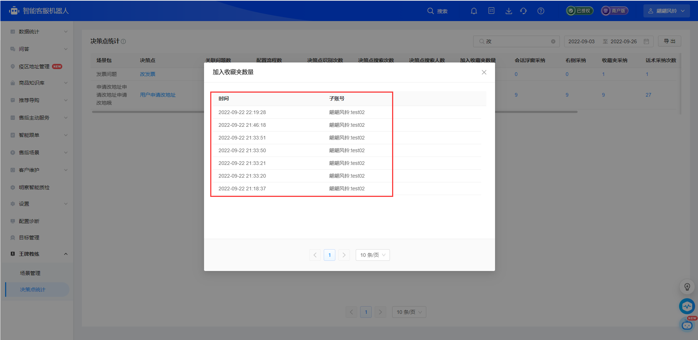
Task: Open the 用户申请改地址 decision point link
Action: pos(158,95)
